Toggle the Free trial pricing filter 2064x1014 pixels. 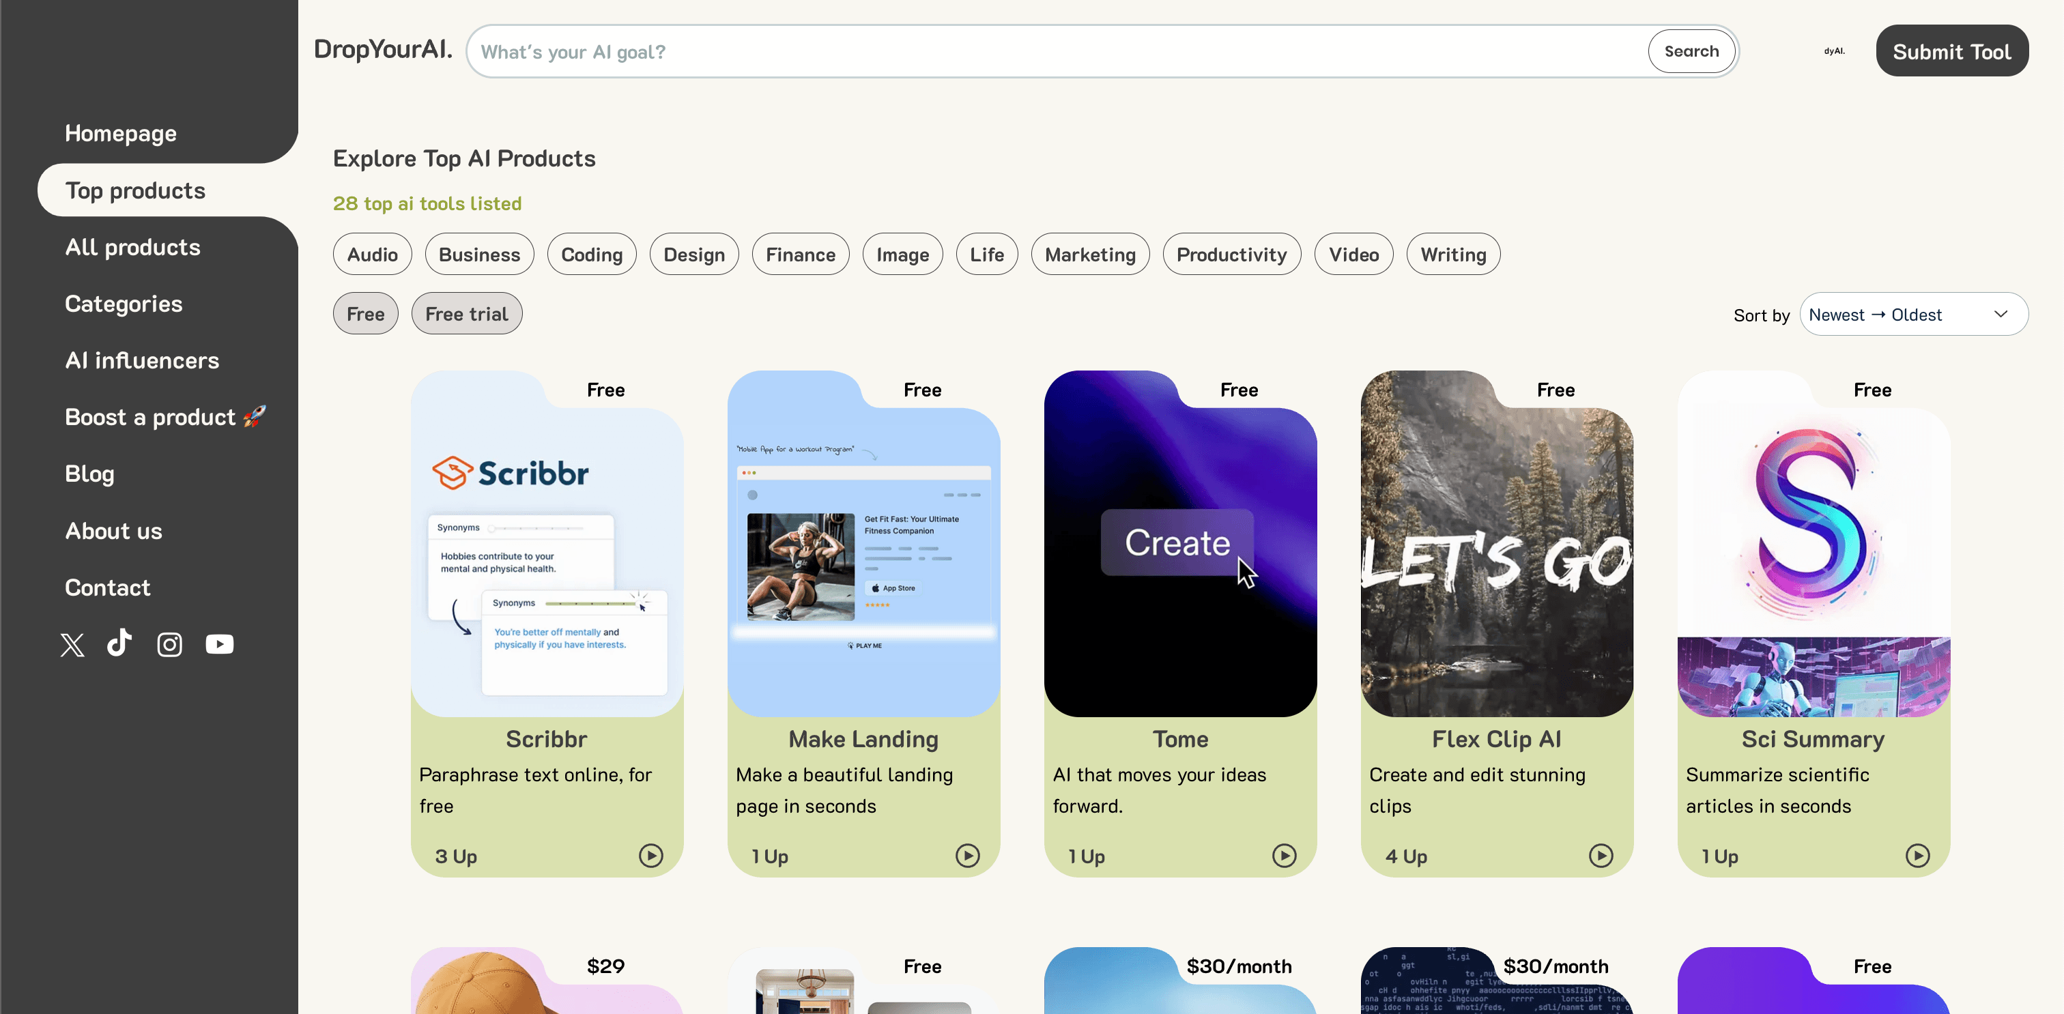(466, 314)
